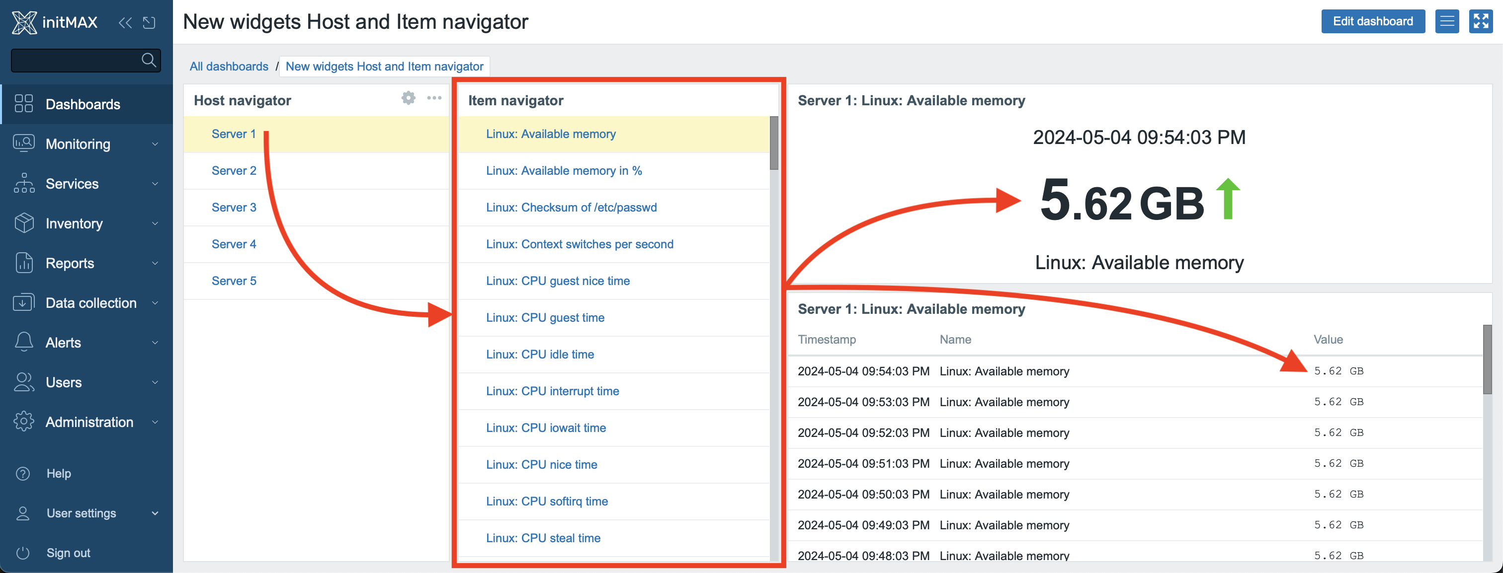The width and height of the screenshot is (1503, 573).
Task: Click the Services hierarchy icon
Action: coord(24,183)
